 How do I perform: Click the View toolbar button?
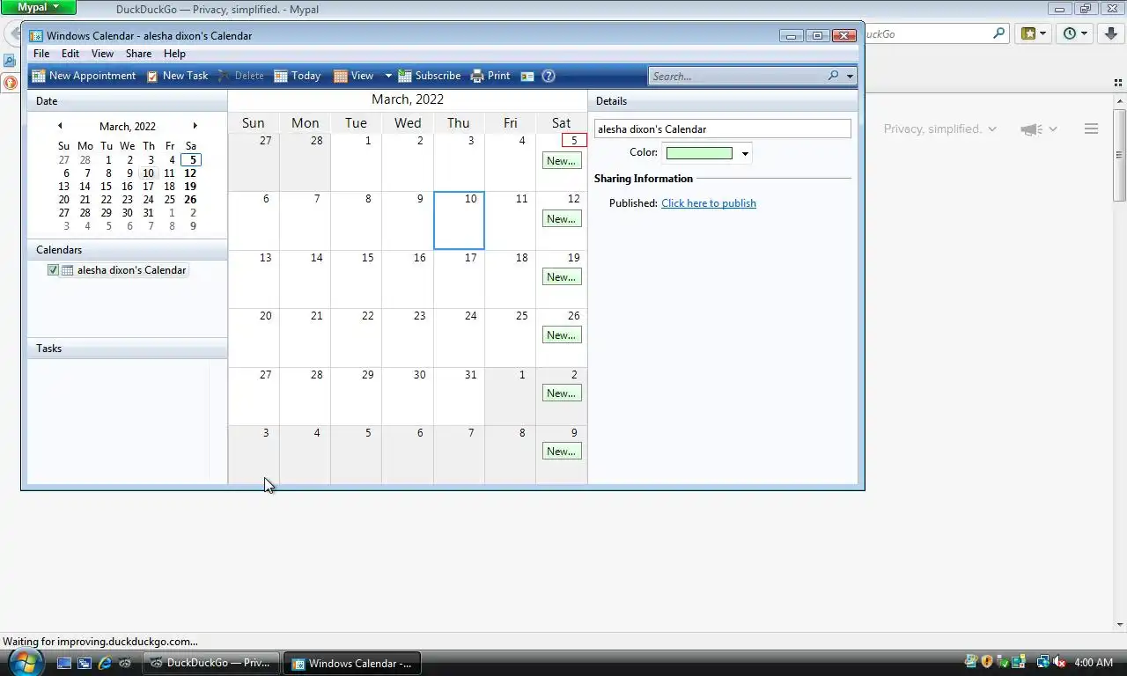pyautogui.click(x=354, y=76)
